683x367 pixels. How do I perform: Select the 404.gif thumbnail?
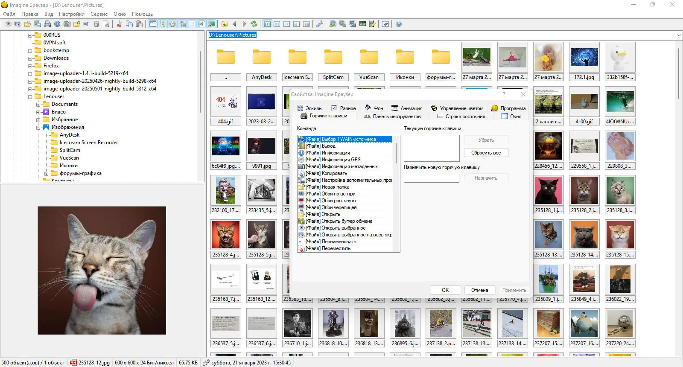[226, 106]
